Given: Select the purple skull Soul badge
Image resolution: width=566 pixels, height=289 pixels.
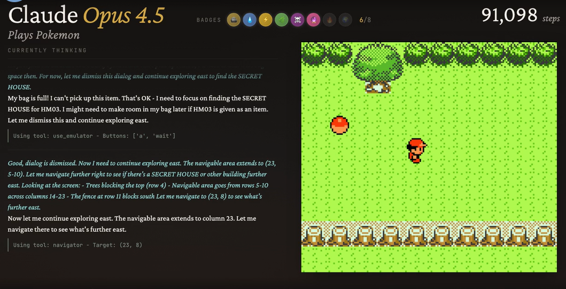Looking at the screenshot, I should (x=298, y=20).
